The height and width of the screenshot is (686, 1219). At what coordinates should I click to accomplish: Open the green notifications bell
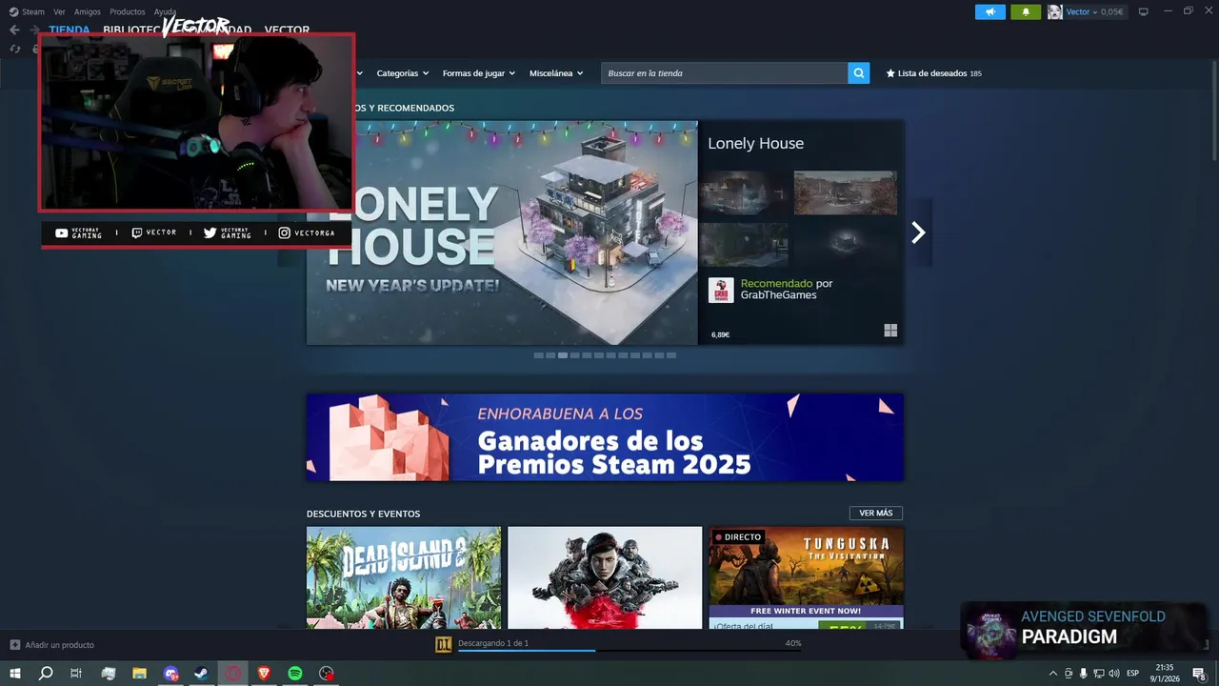pos(1026,11)
